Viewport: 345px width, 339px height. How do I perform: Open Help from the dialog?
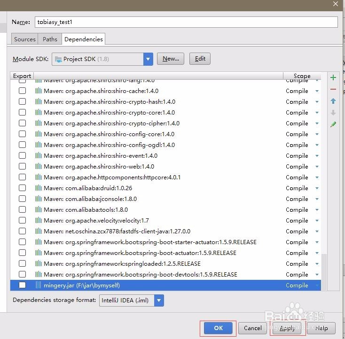coord(321,328)
